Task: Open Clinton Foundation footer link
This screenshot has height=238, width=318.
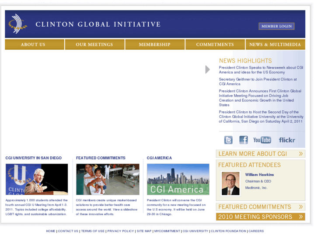Action: (x=228, y=231)
